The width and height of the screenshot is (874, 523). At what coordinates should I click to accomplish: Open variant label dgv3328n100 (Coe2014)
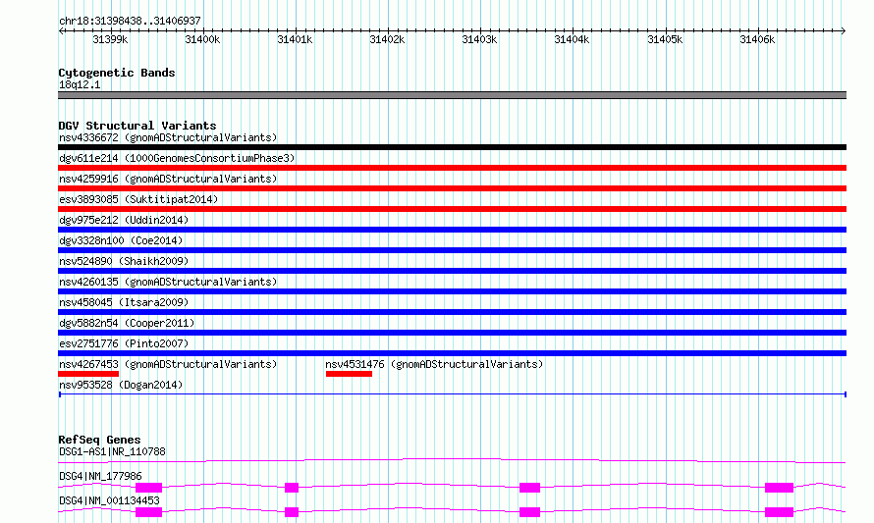[x=121, y=240]
